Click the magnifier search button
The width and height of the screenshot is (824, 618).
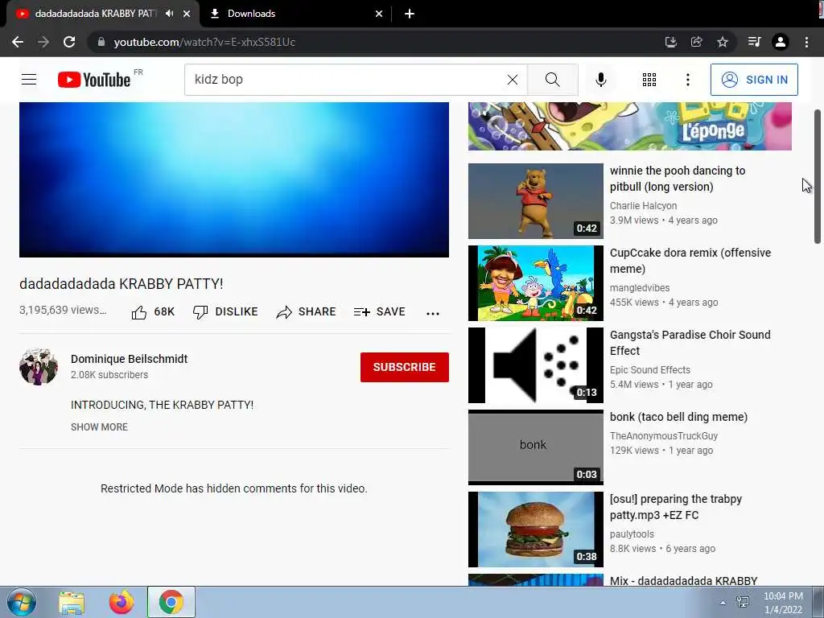coord(552,80)
